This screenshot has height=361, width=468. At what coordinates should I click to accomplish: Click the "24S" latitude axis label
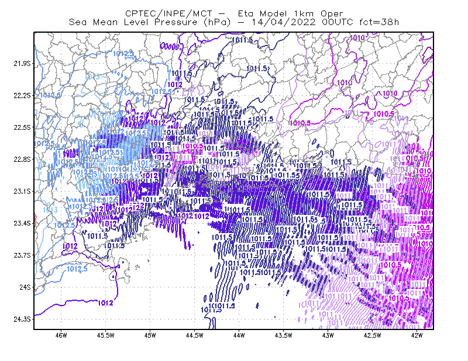pyautogui.click(x=25, y=287)
